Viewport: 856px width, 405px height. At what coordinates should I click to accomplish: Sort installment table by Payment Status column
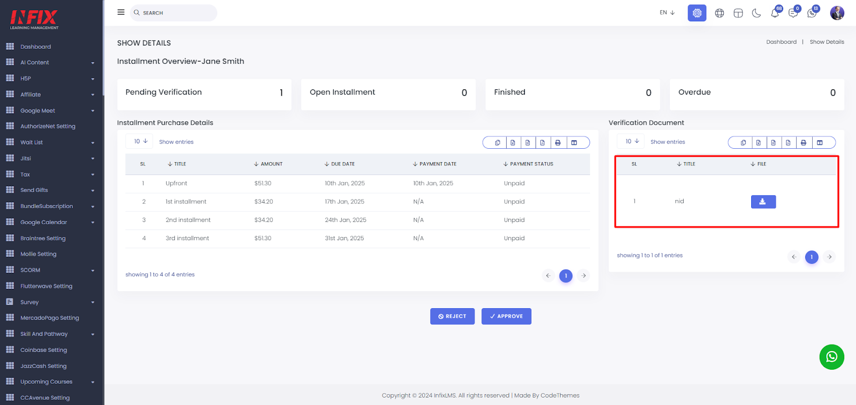(x=529, y=164)
